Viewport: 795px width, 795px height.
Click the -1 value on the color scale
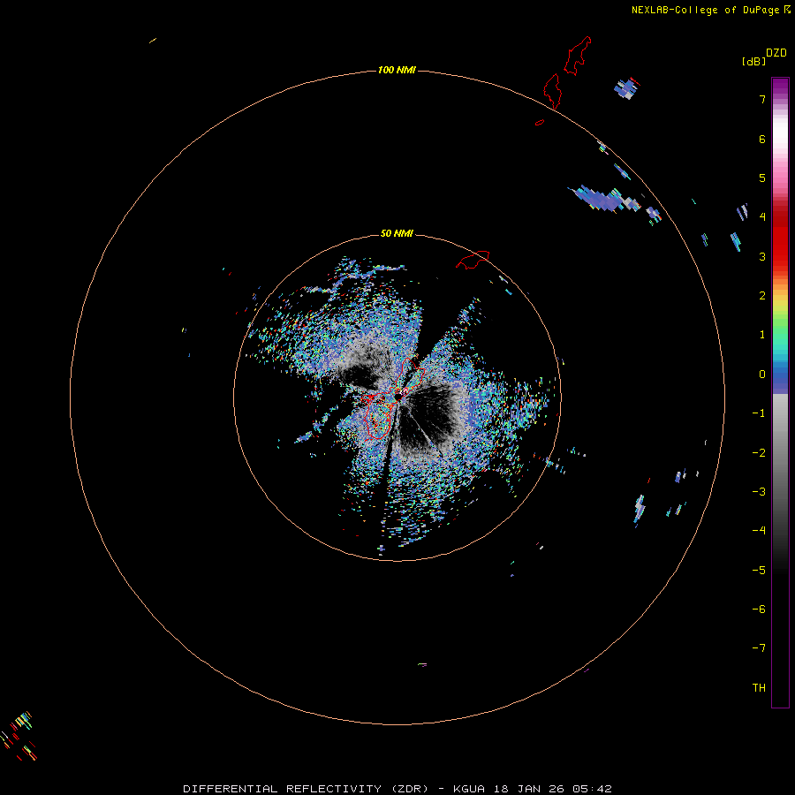[759, 413]
